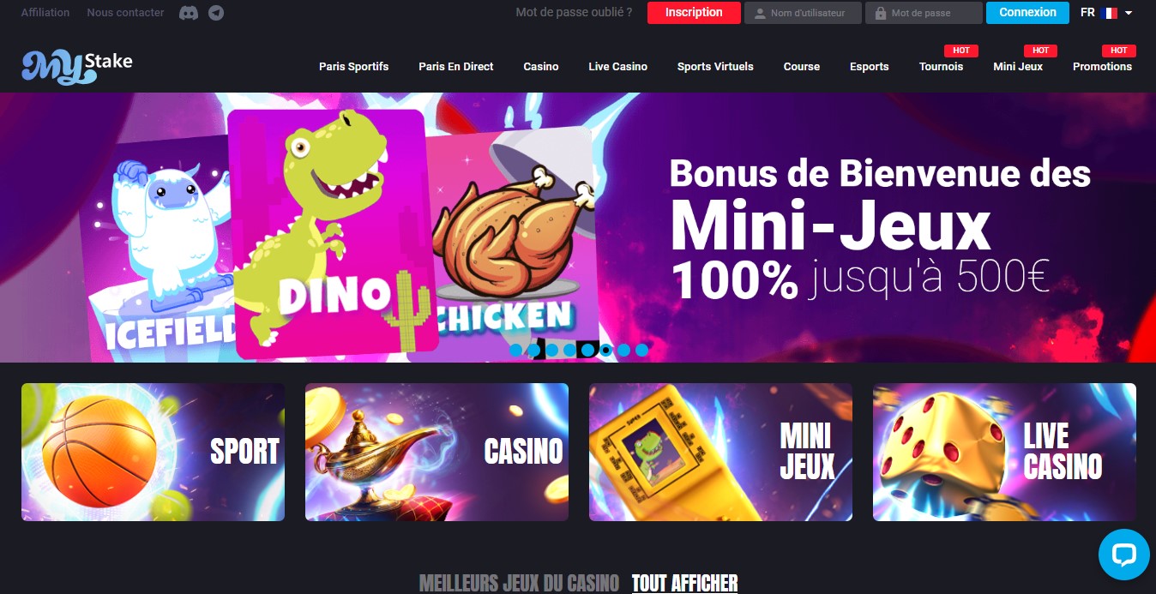Select the last banner carousel dot
The width and height of the screenshot is (1156, 594).
pos(641,350)
